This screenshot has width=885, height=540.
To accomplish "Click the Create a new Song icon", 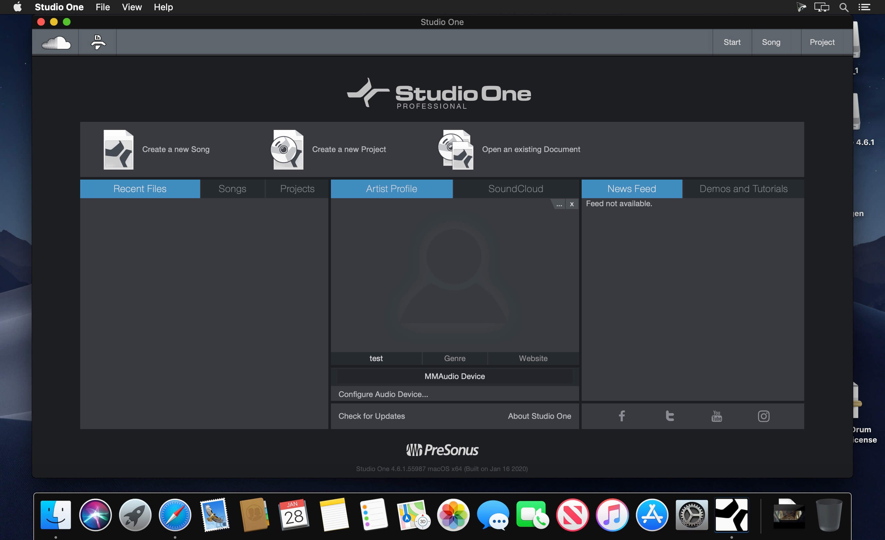I will [118, 149].
